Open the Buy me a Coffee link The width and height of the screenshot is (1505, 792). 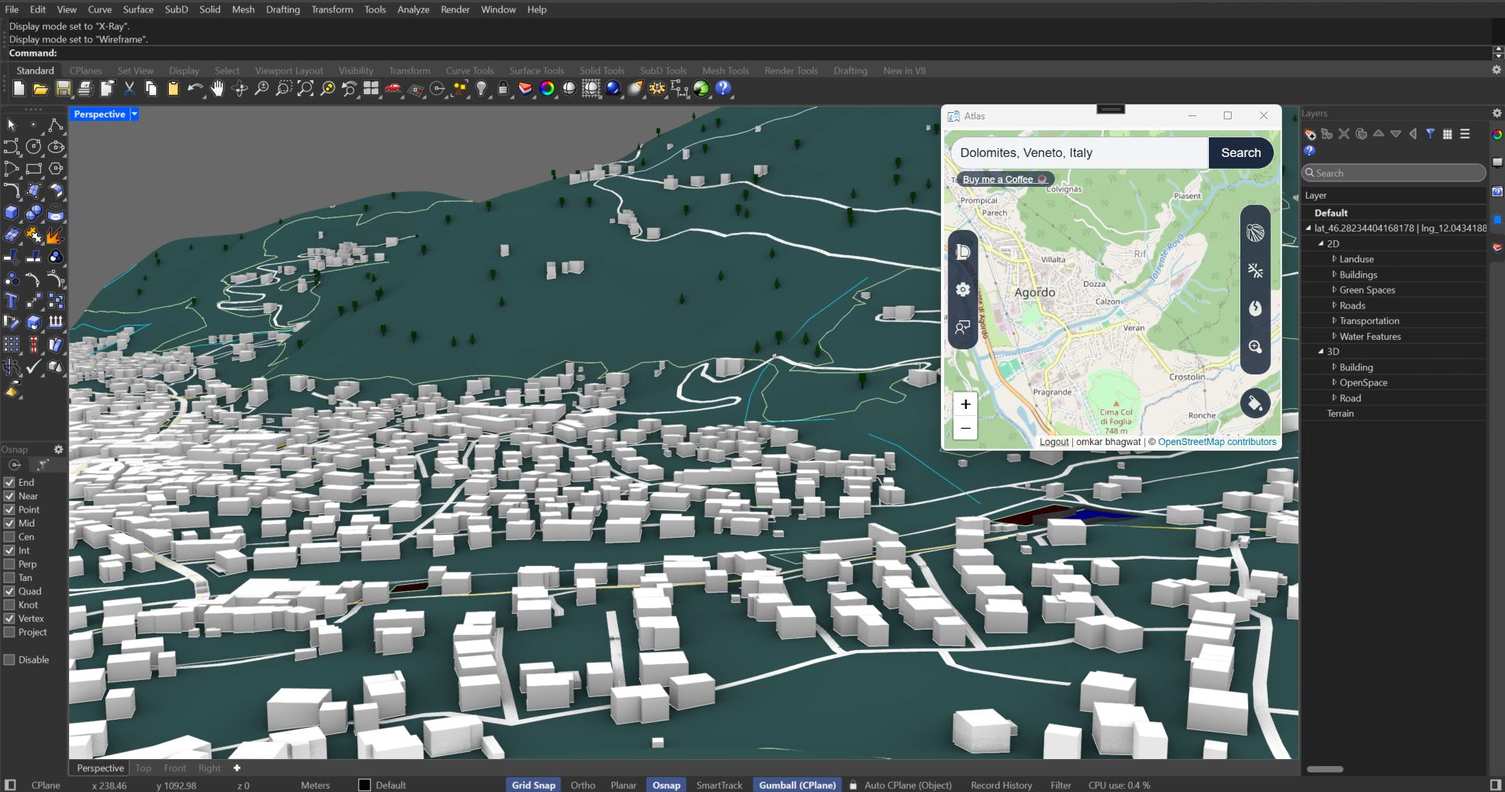click(x=998, y=180)
